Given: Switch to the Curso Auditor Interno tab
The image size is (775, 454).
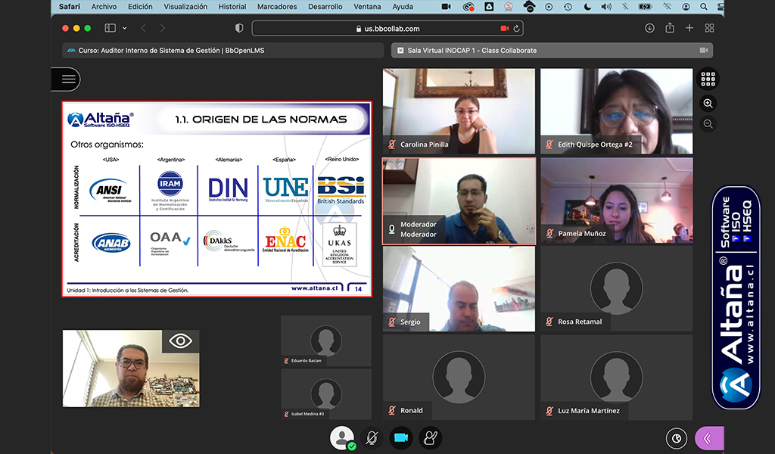Looking at the screenshot, I should 223,51.
